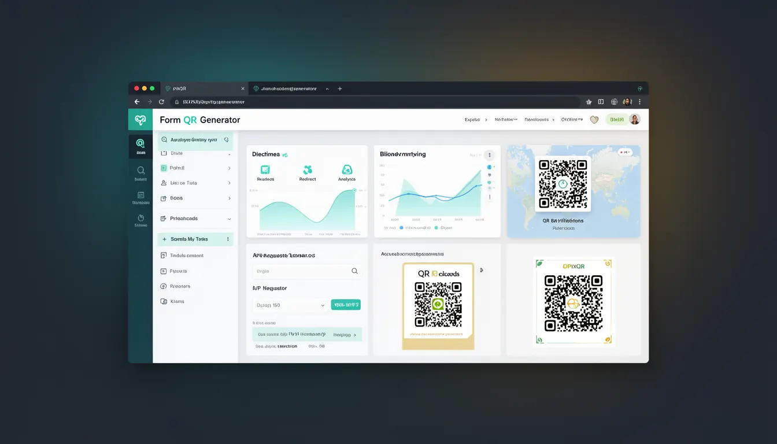Toggle the blue series dot in chart legend

point(402,228)
